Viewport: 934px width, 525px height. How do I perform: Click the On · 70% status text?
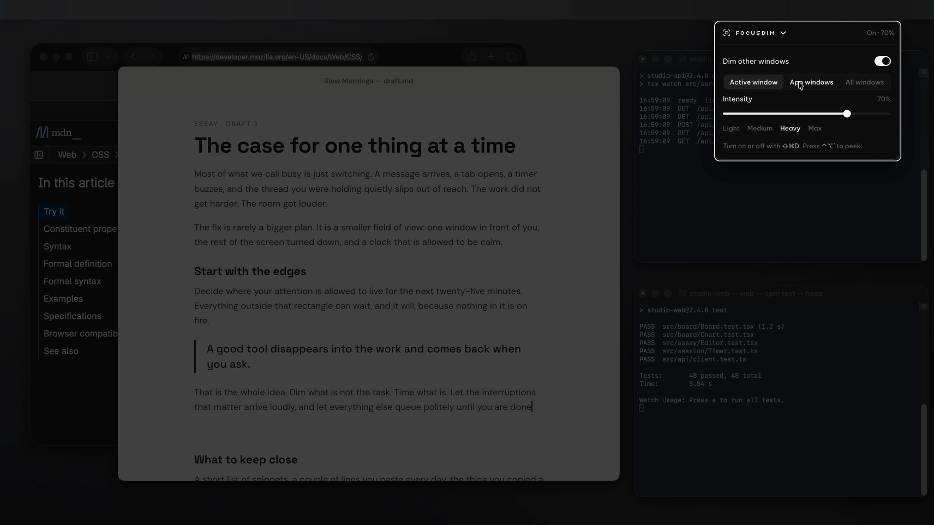point(880,33)
